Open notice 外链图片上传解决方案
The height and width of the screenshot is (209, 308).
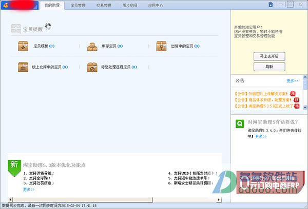coord(261,94)
